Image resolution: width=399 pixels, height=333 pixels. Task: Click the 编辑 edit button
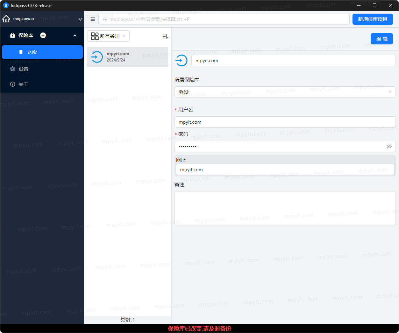coord(382,39)
